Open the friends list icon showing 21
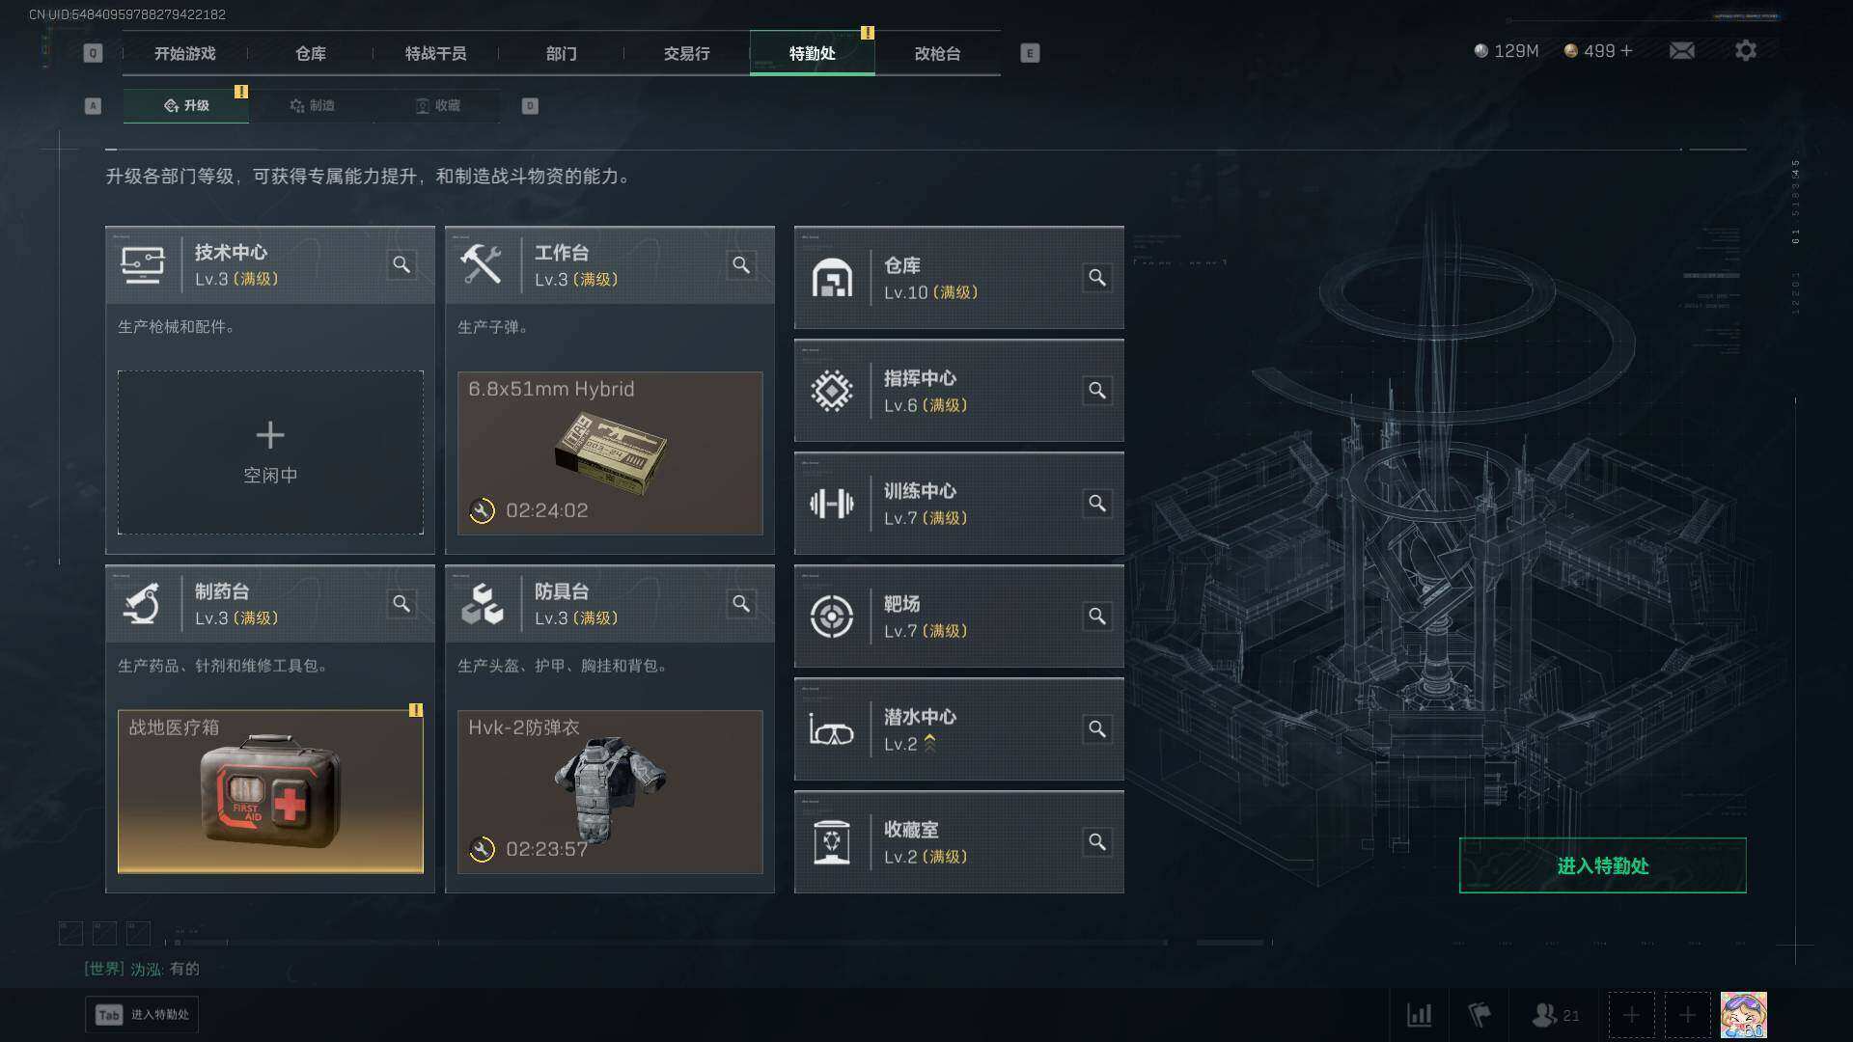 [1556, 1015]
